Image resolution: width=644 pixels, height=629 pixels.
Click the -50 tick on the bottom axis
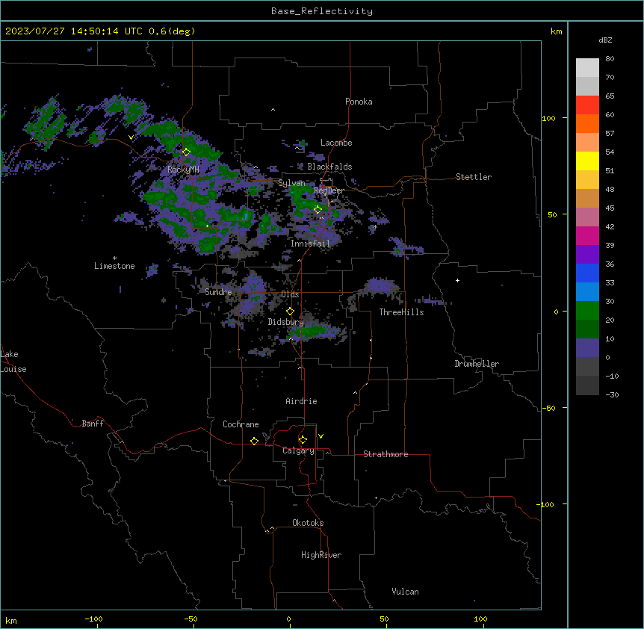191,619
